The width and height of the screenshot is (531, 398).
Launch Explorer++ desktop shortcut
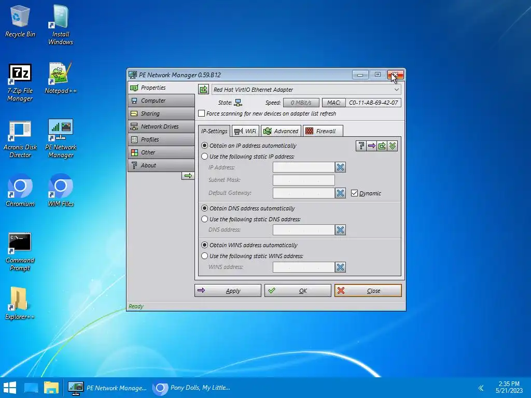(x=20, y=303)
